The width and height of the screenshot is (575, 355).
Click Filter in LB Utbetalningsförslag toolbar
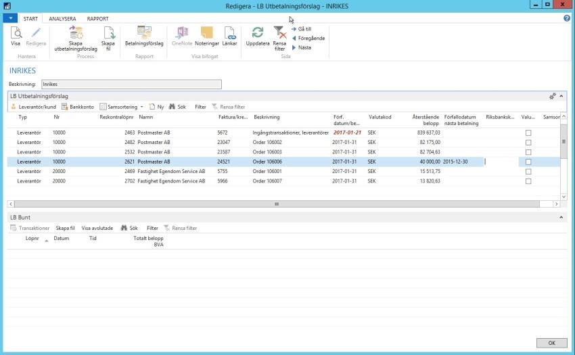[200, 107]
